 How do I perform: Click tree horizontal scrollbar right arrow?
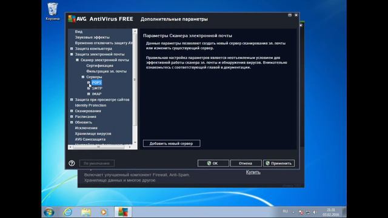(x=130, y=147)
